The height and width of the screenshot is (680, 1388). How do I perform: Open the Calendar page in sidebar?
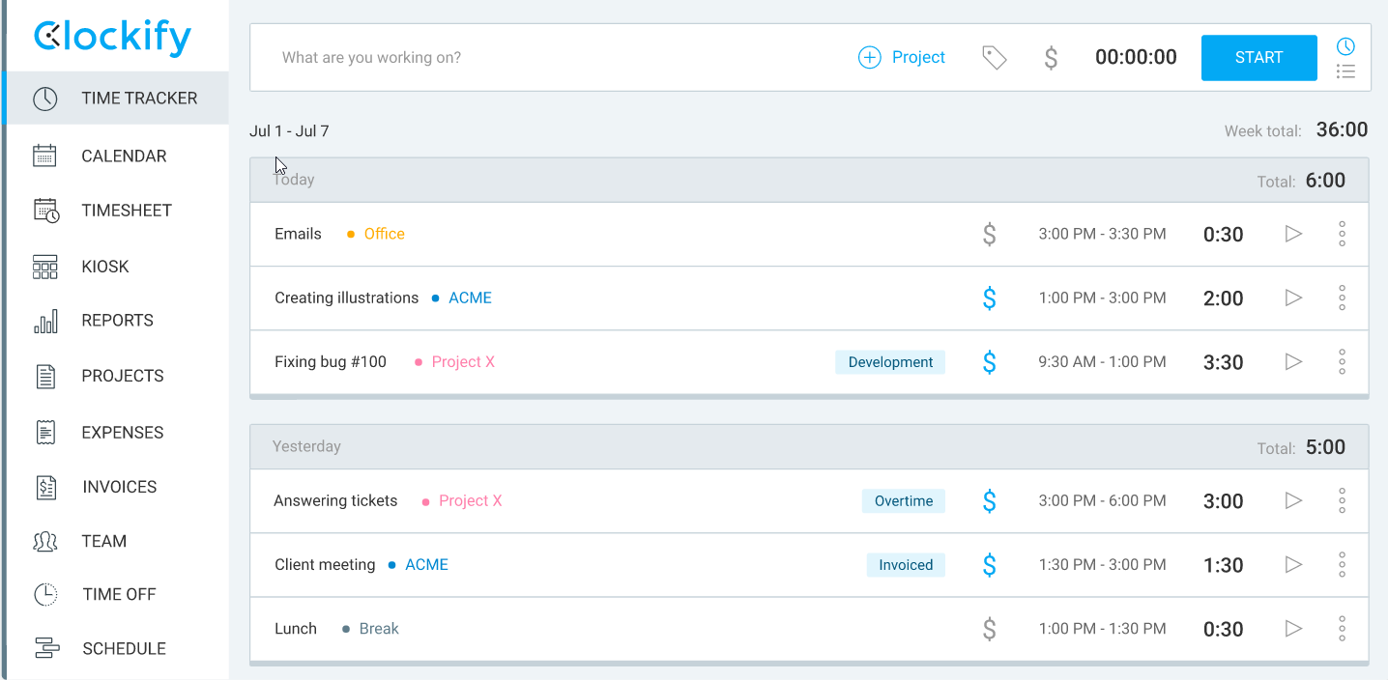(x=124, y=156)
